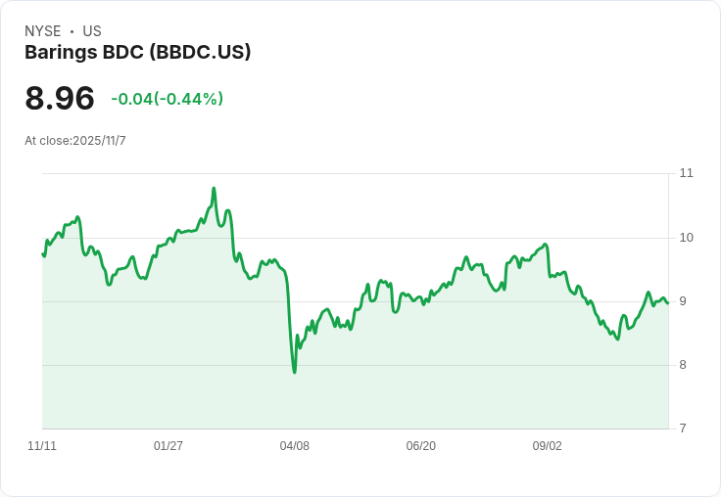The height and width of the screenshot is (497, 721).
Task: Click the chart's highest peak near 01/27
Action: [x=214, y=188]
